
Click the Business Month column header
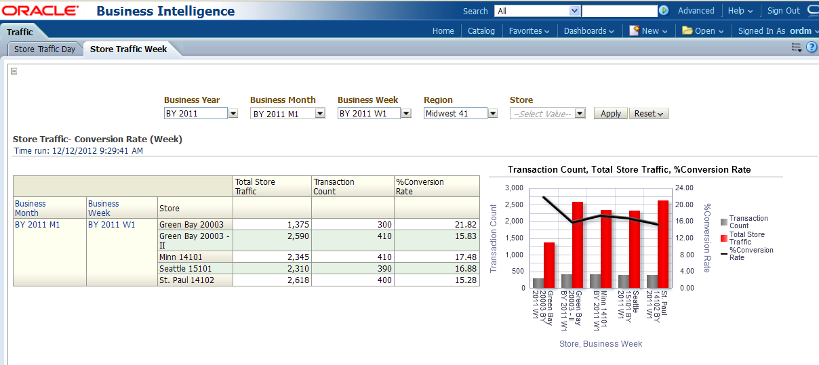[x=31, y=208]
